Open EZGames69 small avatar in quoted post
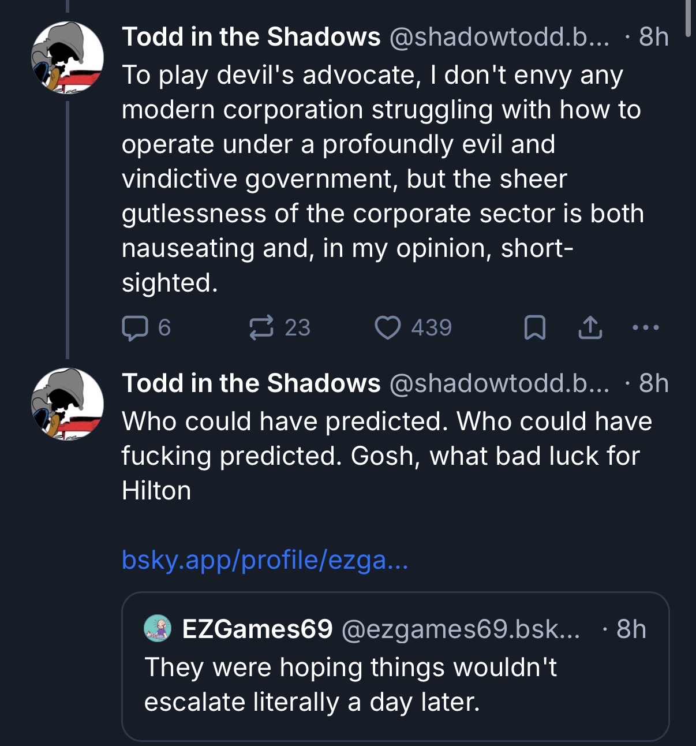Image resolution: width=696 pixels, height=746 pixels. point(158,629)
